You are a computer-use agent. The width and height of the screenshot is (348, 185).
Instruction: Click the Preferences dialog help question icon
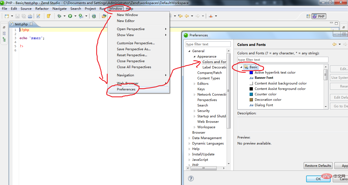click(x=191, y=178)
